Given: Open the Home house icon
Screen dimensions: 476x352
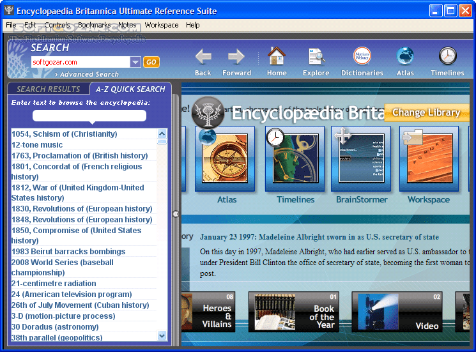Looking at the screenshot, I should [x=276, y=56].
